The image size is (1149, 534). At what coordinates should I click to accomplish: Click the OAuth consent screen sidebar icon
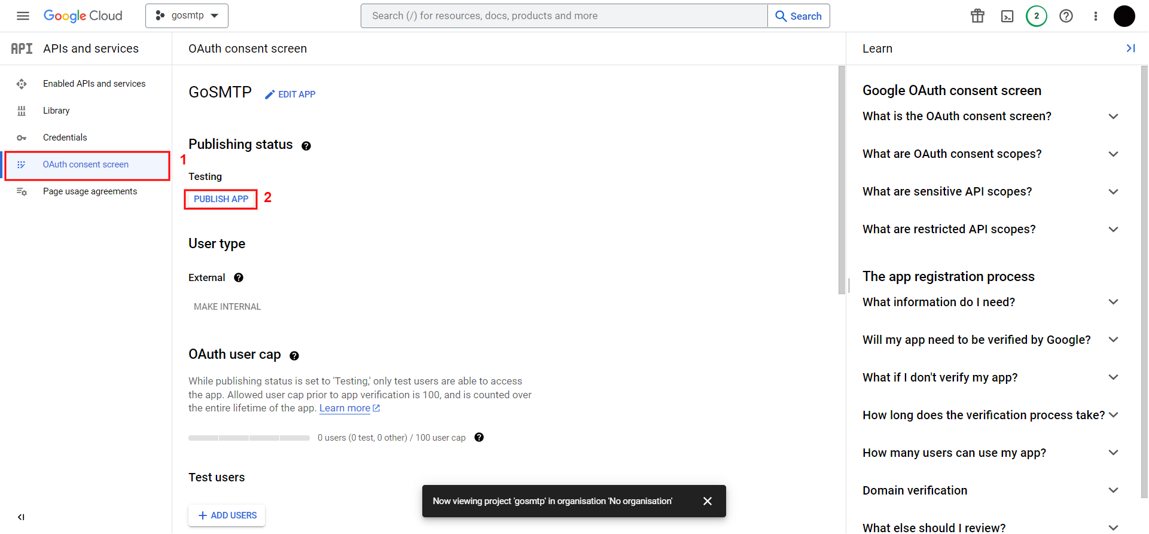coord(22,164)
